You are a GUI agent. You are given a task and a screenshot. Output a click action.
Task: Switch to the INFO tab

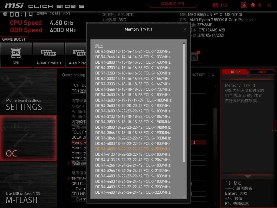click(x=262, y=72)
